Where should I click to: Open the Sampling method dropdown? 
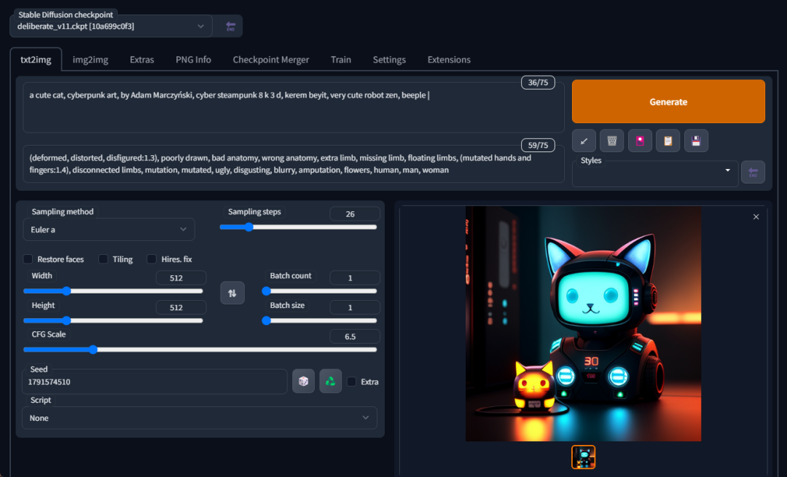pos(109,229)
